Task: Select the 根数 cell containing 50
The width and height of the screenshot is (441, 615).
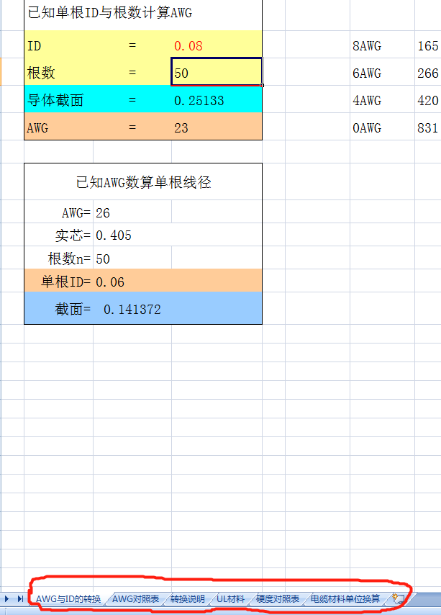Action: pos(216,73)
